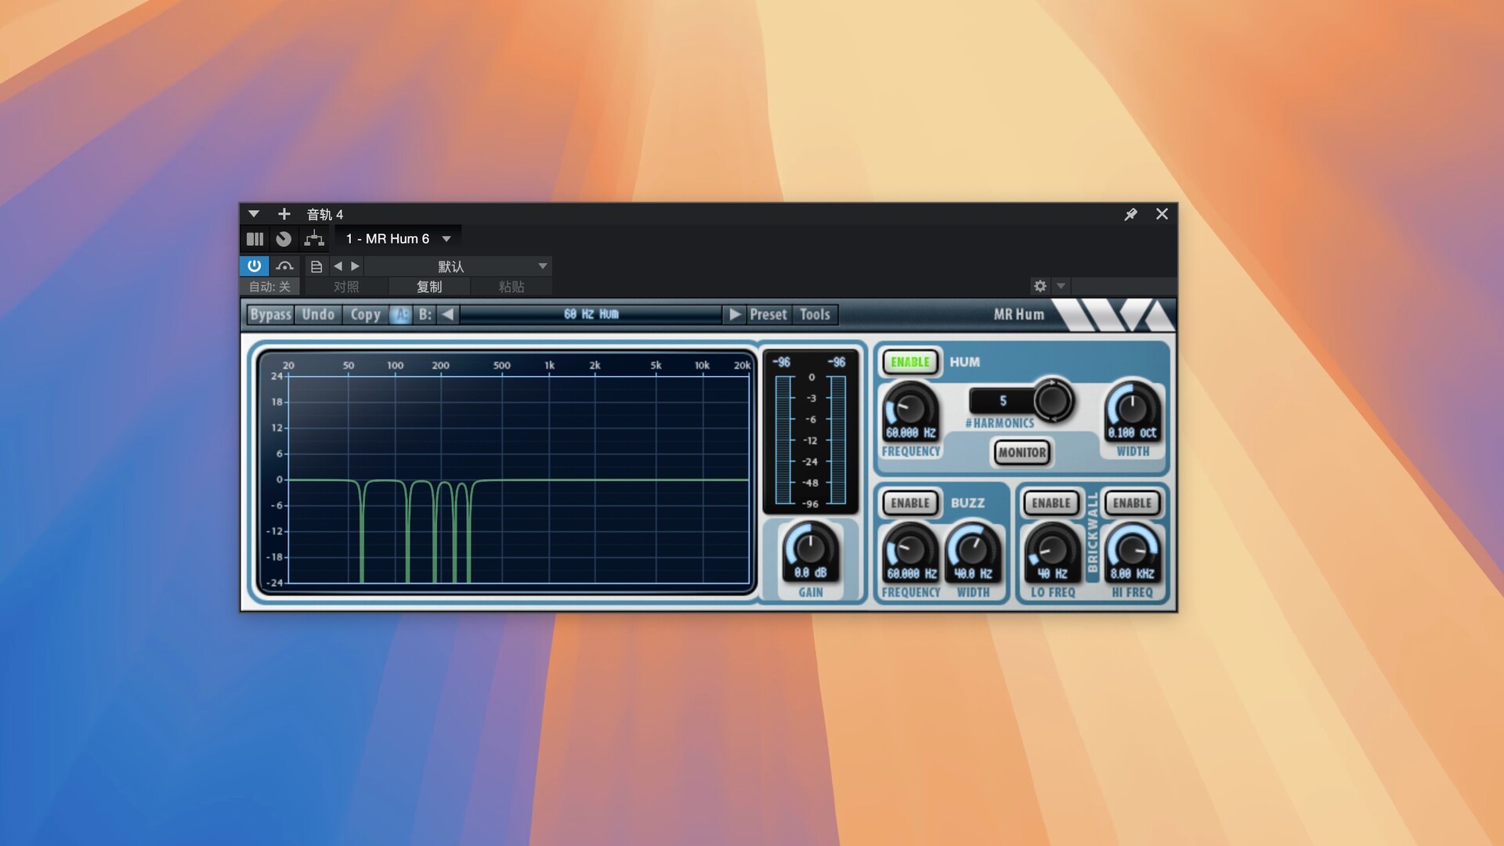Click the #Harmonics knob

(x=1052, y=401)
